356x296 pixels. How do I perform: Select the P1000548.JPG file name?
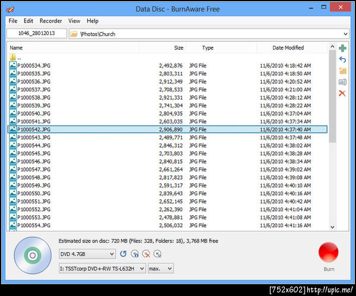pyautogui.click(x=34, y=177)
